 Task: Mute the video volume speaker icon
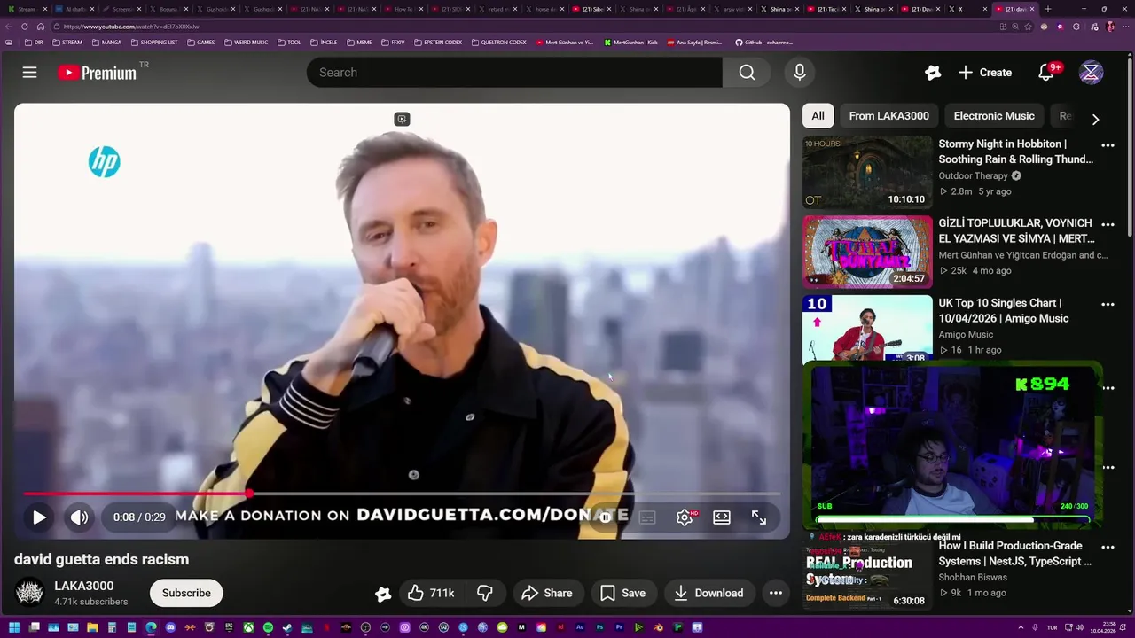pyautogui.click(x=79, y=517)
